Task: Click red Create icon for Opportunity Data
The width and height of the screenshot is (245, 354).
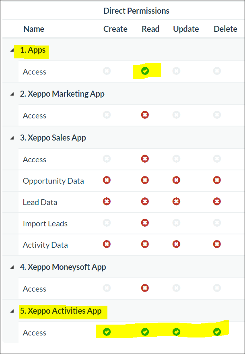Action: pos(107,180)
